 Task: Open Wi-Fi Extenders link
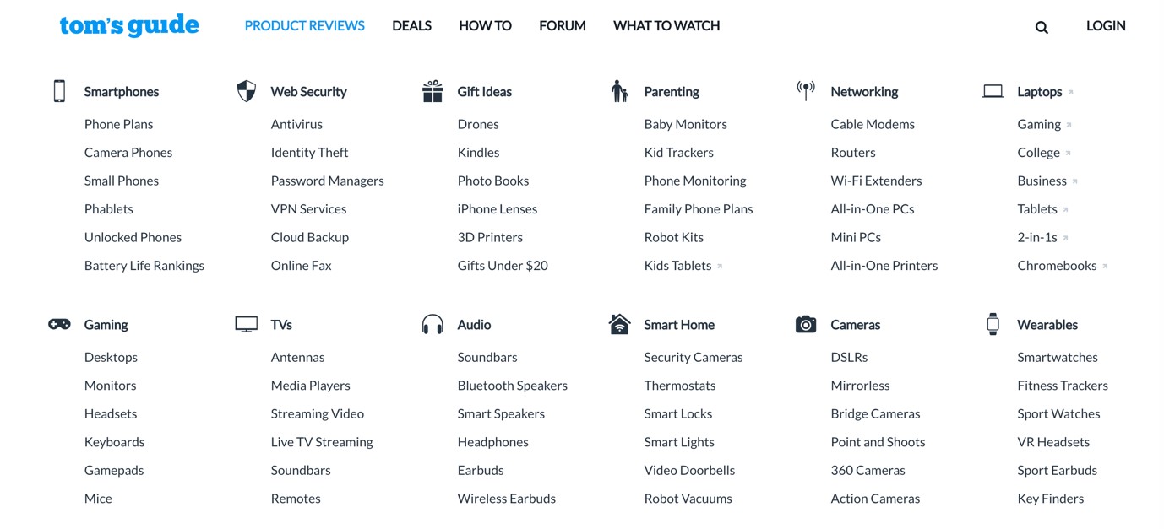coord(877,181)
